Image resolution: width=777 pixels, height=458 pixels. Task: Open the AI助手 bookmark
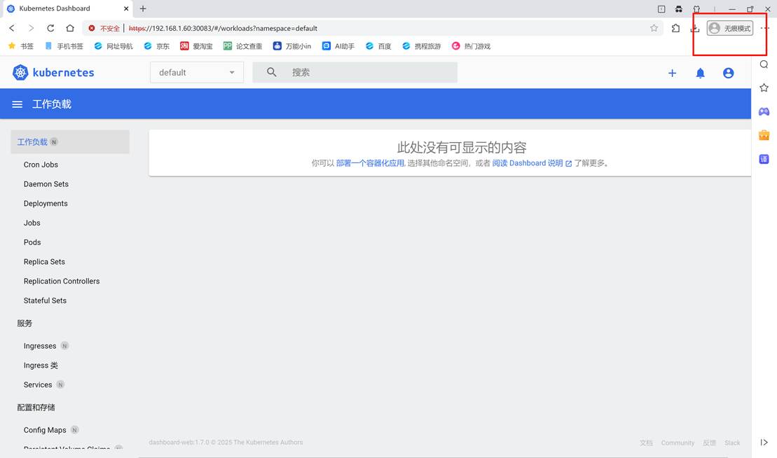(338, 46)
